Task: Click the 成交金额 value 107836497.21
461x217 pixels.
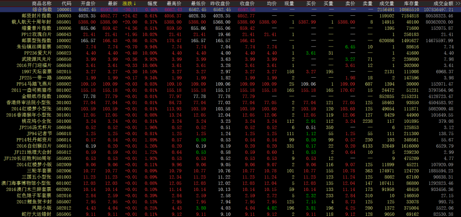Action: click(x=440, y=10)
